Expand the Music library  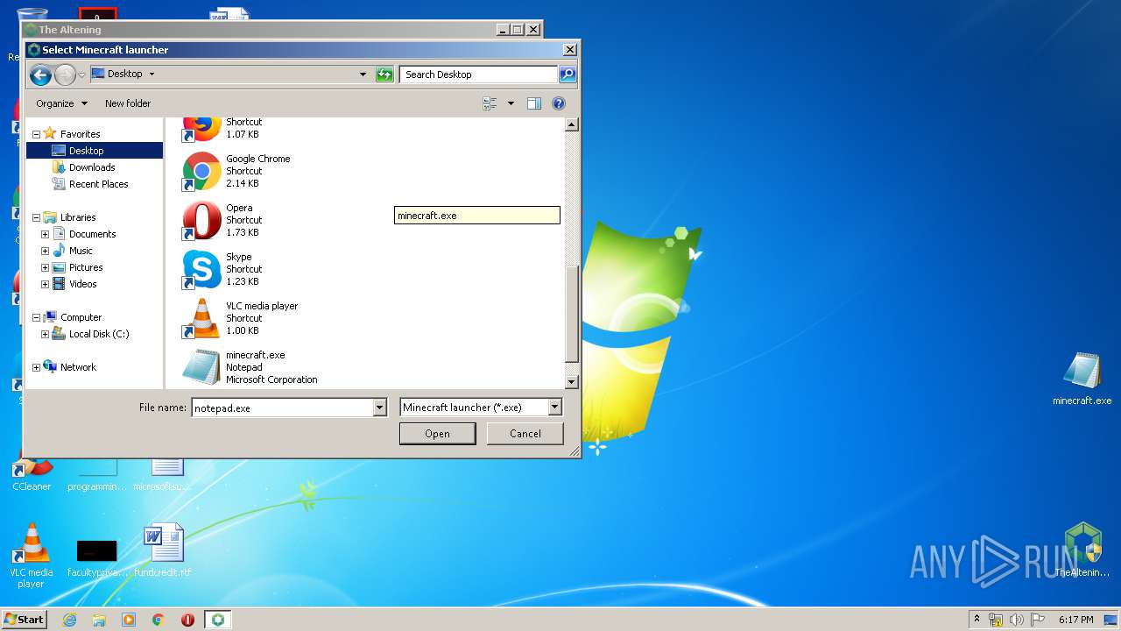[45, 251]
